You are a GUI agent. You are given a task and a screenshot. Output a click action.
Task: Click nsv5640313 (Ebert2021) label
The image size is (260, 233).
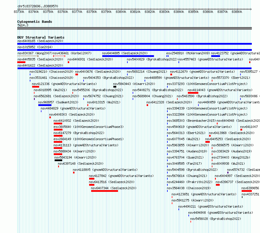tap(186, 133)
